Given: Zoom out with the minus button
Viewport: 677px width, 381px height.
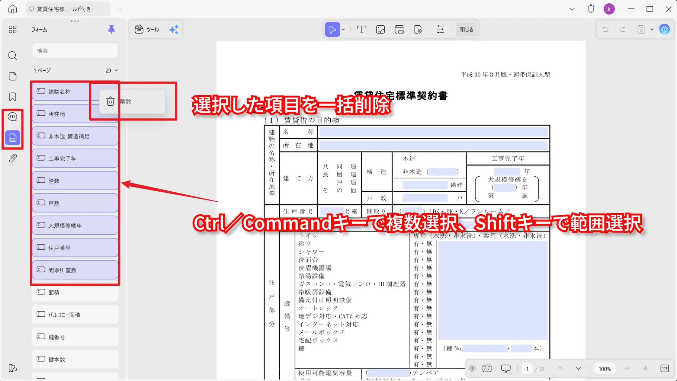Looking at the screenshot, I should tap(627, 368).
